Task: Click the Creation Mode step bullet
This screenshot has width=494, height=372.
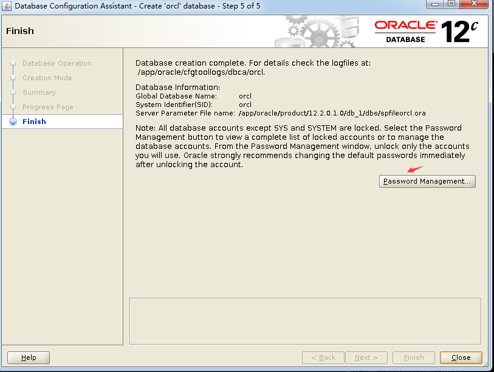Action: point(13,78)
